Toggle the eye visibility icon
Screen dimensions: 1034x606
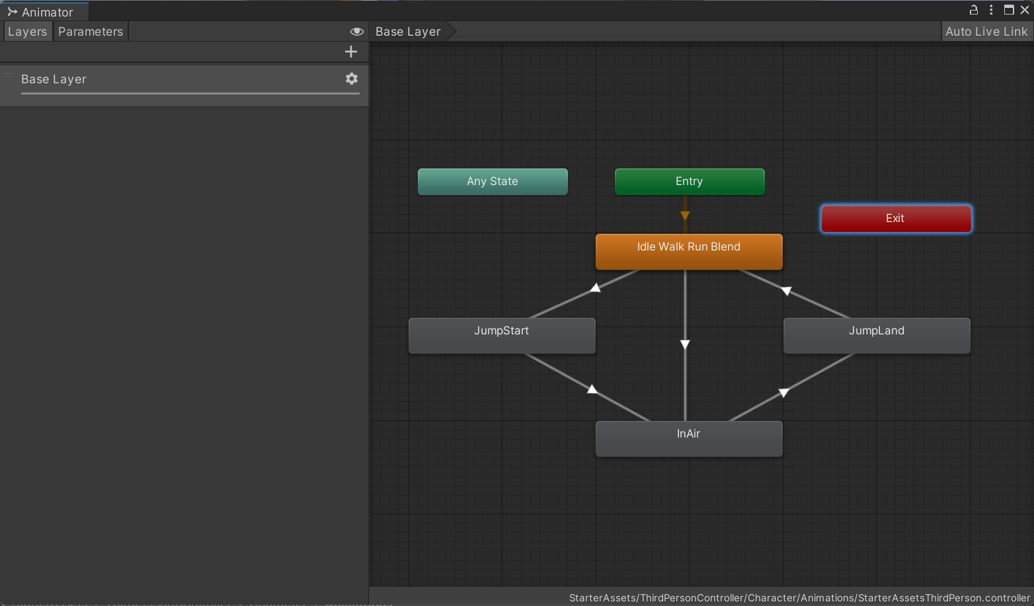click(x=357, y=32)
